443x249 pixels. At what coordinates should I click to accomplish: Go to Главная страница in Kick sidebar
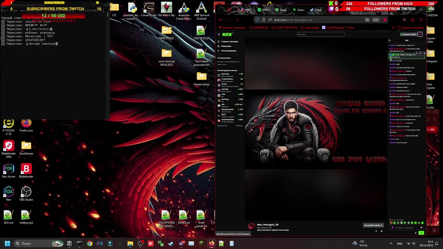228,41
